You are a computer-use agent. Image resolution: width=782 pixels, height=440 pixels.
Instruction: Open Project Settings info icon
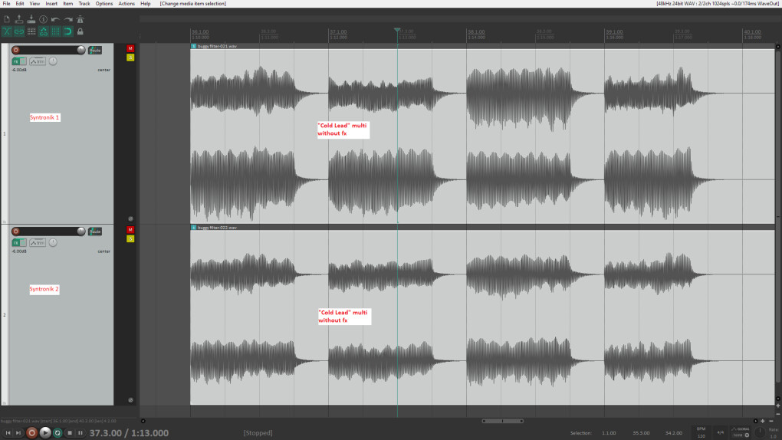click(x=44, y=19)
